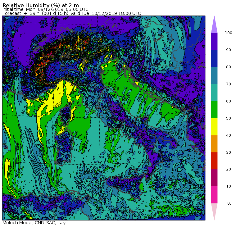This screenshot has width=236, height=227.
Task: Click the "Relative Humidity (%) at 2 m" title
Action: [41, 5]
